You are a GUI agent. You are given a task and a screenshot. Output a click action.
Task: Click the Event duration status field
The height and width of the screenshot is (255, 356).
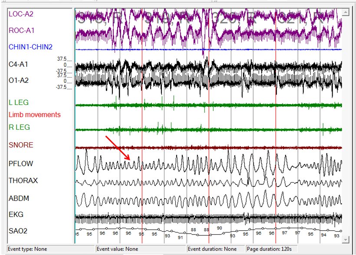click(x=215, y=249)
